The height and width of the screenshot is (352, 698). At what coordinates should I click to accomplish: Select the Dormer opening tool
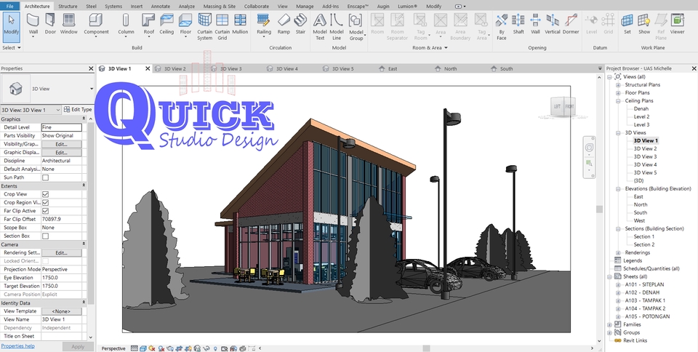pos(571,25)
